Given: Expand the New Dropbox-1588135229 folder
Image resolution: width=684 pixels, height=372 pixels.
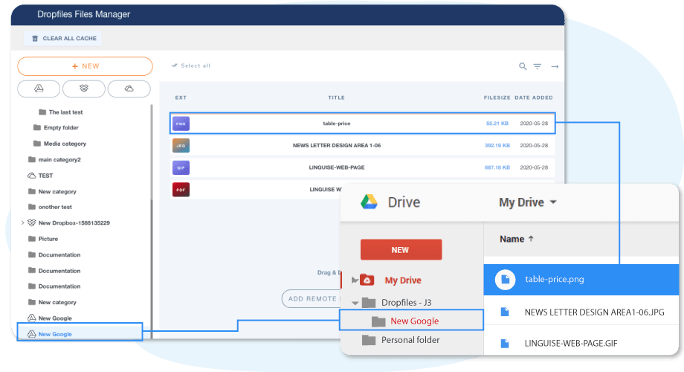Looking at the screenshot, I should 23,223.
